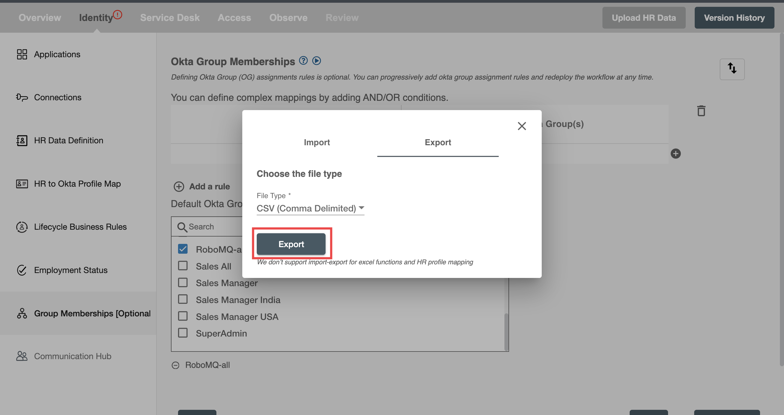Click the HR to Okta Profile Map icon
Screen dimensions: 784x415
(x=22, y=184)
